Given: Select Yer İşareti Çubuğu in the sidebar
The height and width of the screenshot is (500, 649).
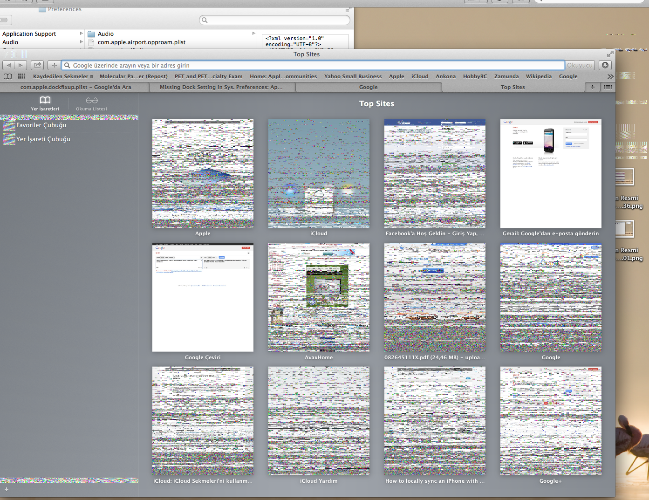Looking at the screenshot, I should click(69, 139).
